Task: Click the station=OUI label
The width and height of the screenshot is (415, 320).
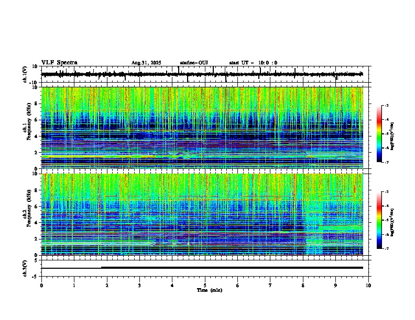Action: coord(194,63)
